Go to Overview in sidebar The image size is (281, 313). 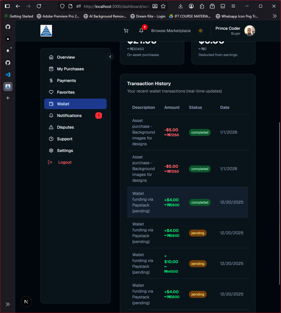pos(66,57)
